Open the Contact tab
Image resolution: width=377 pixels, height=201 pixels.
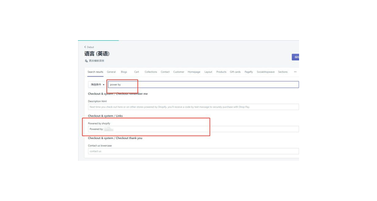165,72
